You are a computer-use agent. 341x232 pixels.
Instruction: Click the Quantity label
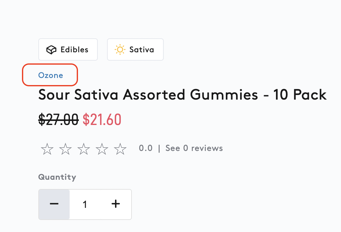pos(57,177)
